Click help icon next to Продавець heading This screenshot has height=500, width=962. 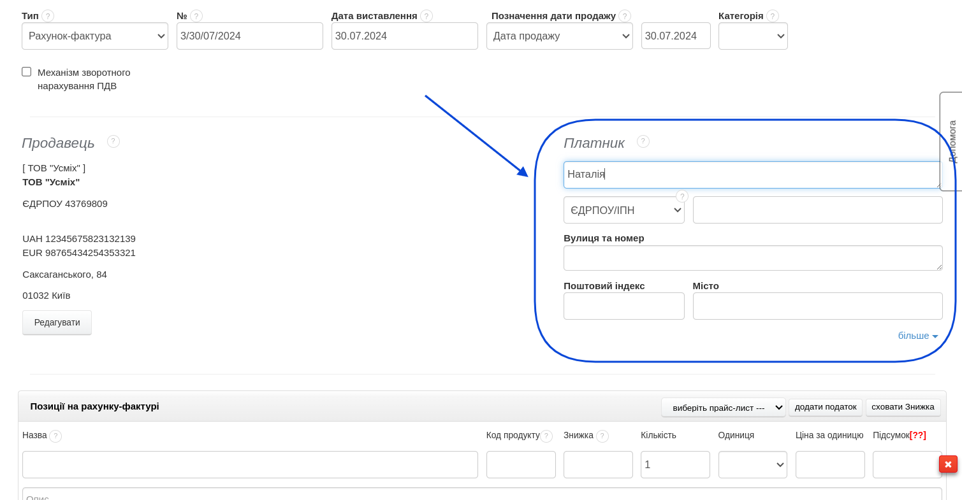[x=113, y=141]
